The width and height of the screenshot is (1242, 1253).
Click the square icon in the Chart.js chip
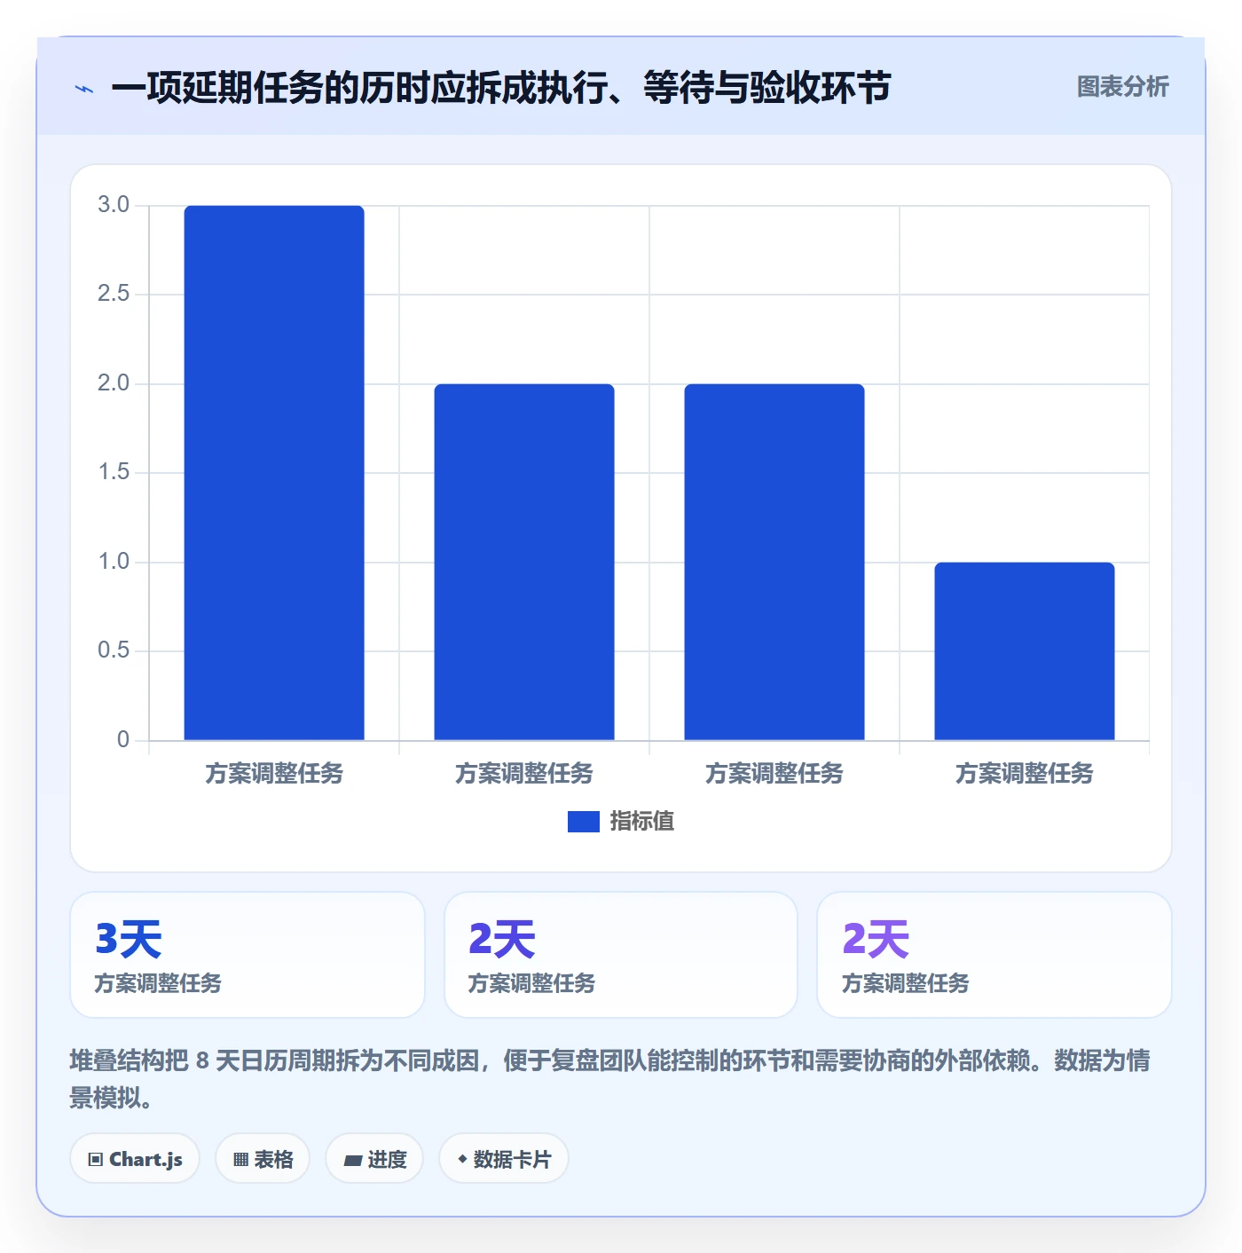96,1160
